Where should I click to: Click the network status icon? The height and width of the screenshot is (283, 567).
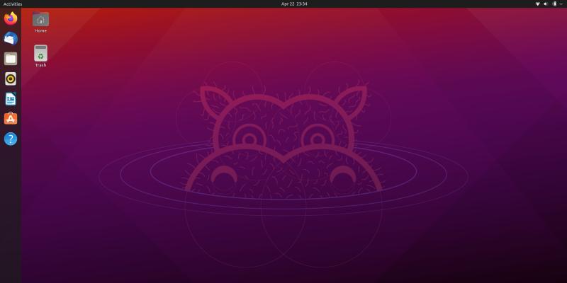537,4
